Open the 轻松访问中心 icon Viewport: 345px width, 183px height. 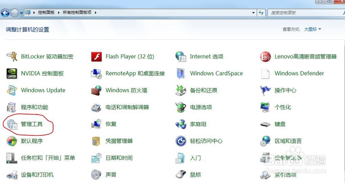pos(181,141)
